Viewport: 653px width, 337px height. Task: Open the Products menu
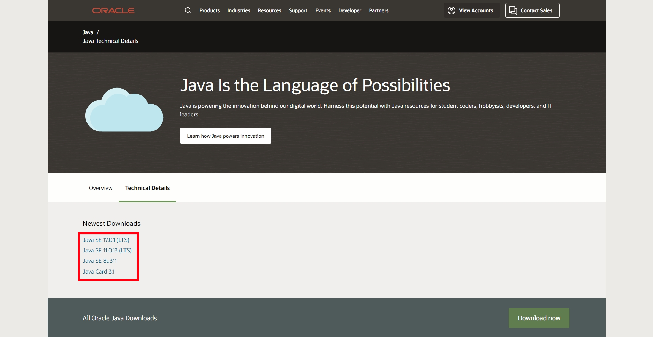(210, 10)
